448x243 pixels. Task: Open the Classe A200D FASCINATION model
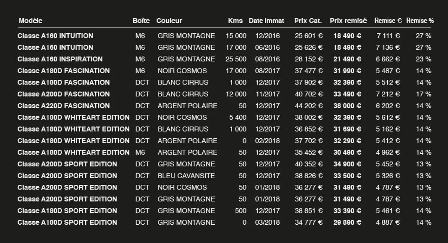pos(64,94)
